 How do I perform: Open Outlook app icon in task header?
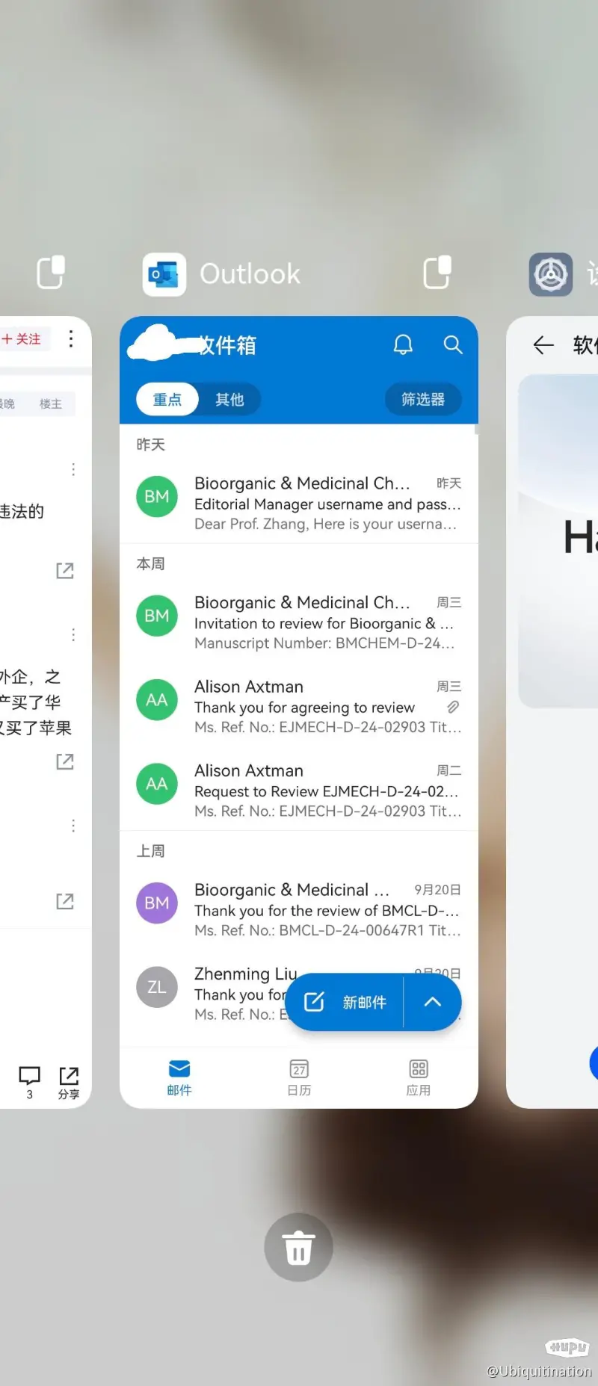[x=164, y=274]
